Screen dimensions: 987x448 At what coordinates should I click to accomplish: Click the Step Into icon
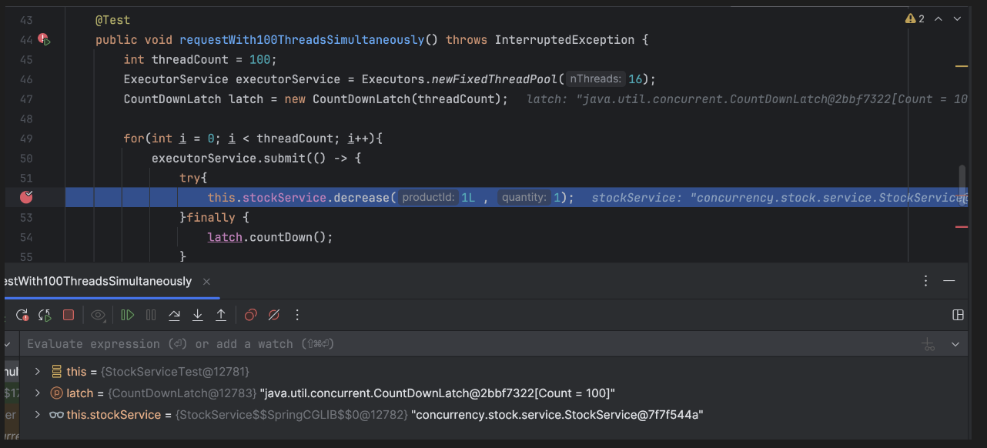pyautogui.click(x=198, y=315)
